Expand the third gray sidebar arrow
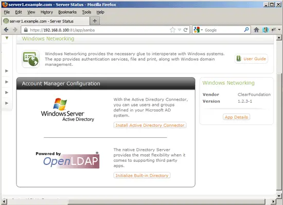This screenshot has width=283, height=205. pos(7,92)
